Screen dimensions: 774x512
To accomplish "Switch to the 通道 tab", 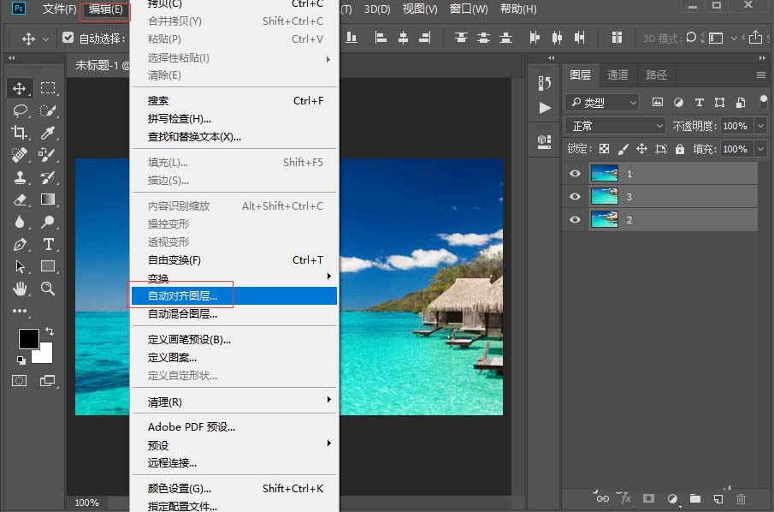I will (x=617, y=74).
